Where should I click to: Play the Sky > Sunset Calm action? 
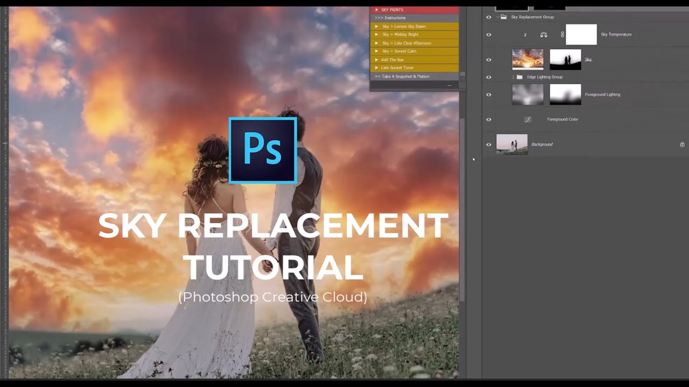click(377, 51)
